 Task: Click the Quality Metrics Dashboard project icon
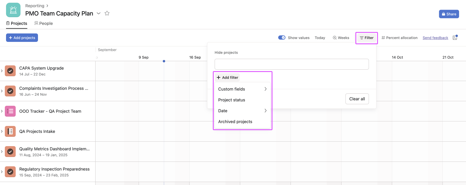point(10,152)
